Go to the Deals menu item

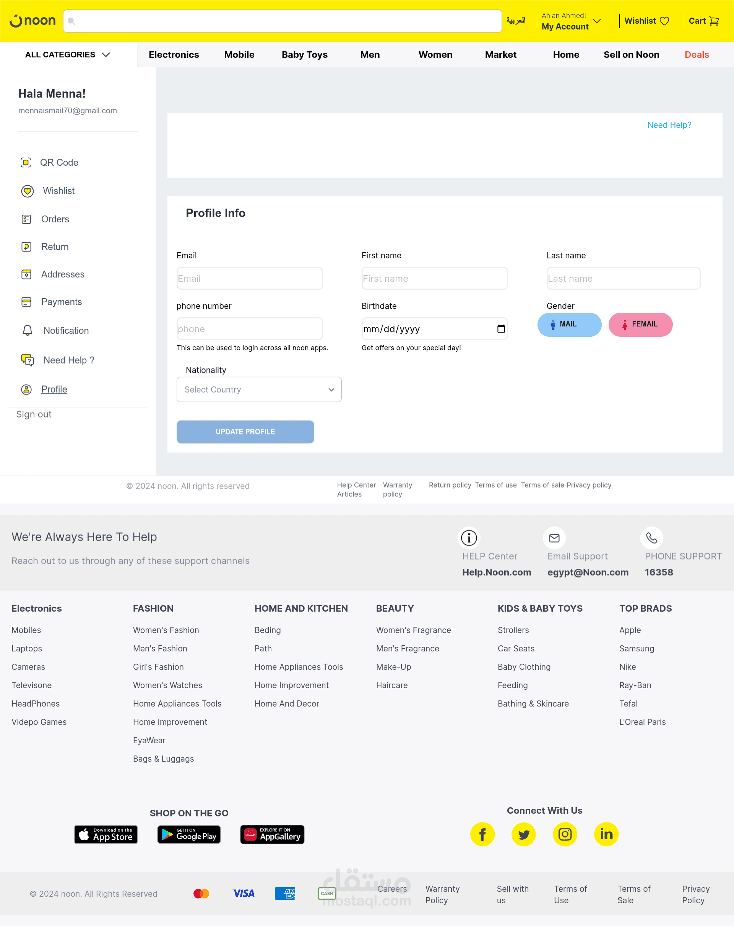tap(697, 55)
